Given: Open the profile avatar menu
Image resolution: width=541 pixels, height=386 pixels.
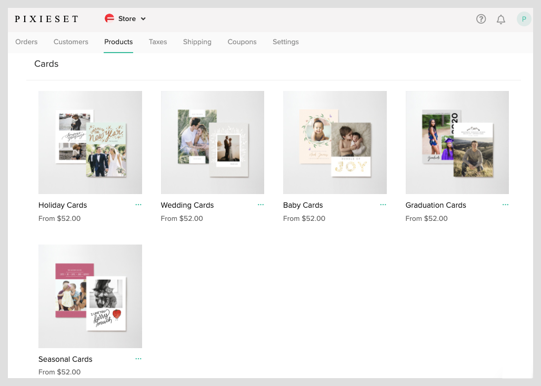Looking at the screenshot, I should [524, 18].
